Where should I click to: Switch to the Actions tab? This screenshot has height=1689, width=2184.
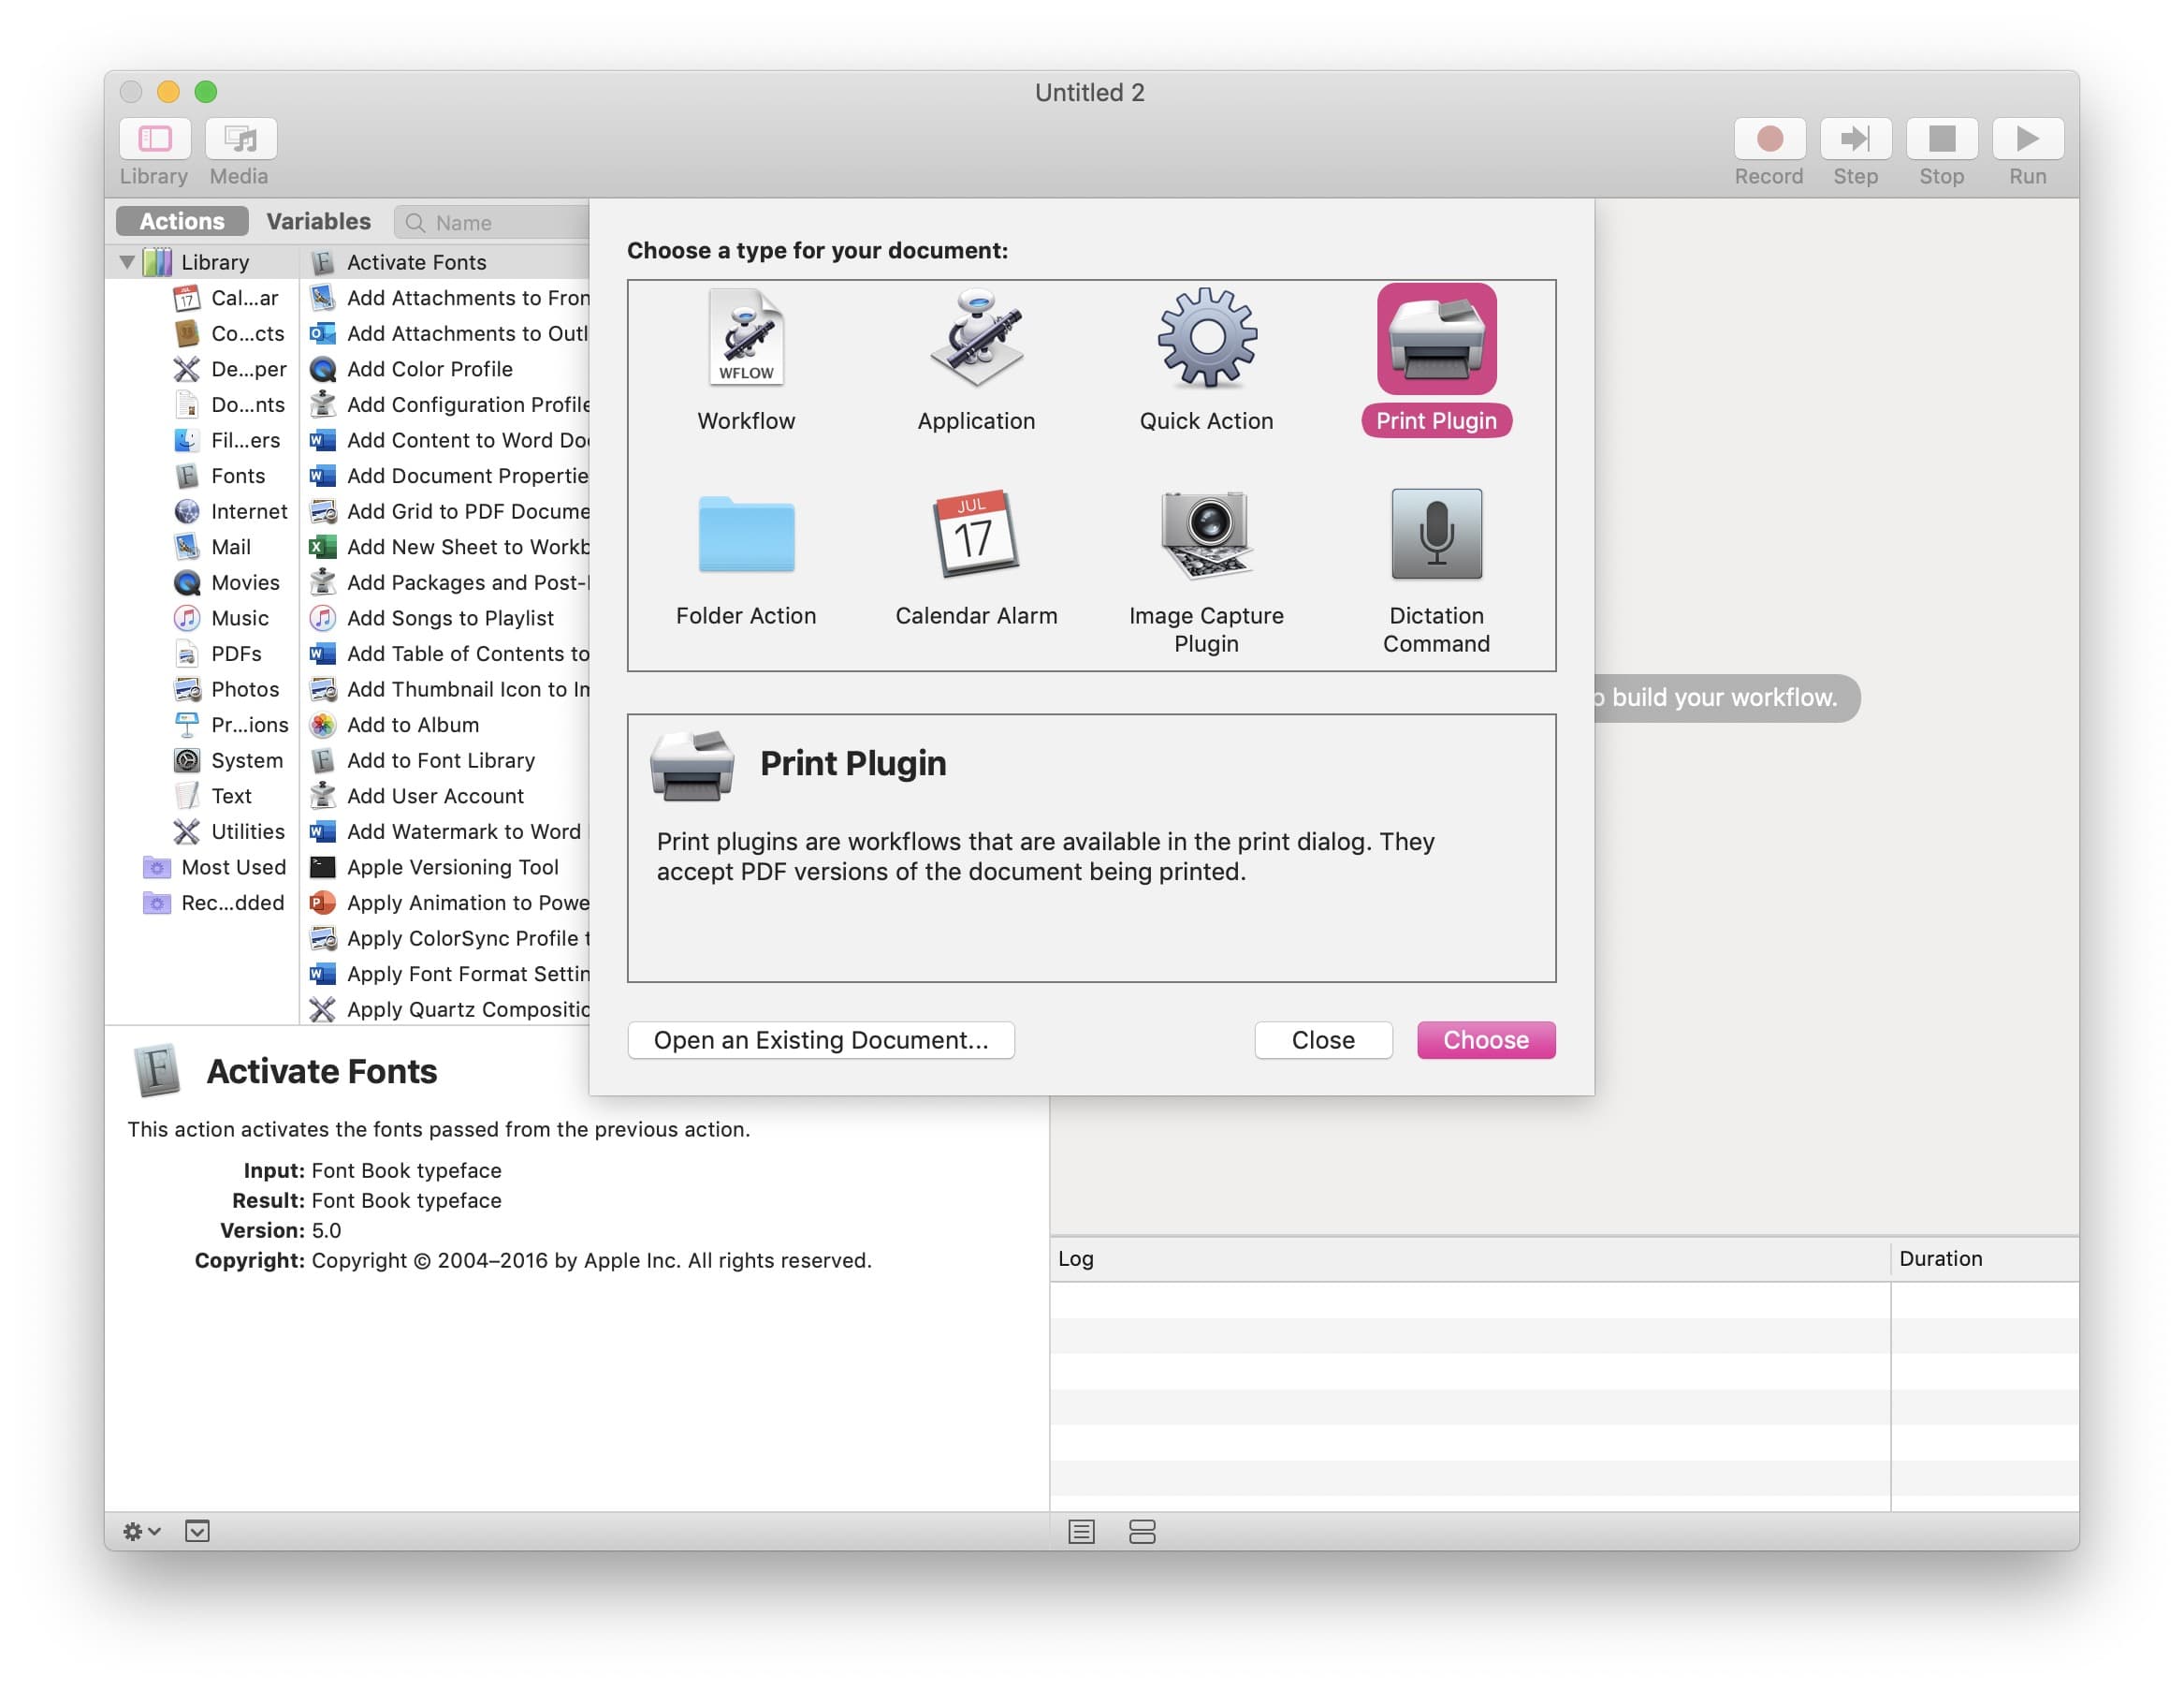(182, 221)
